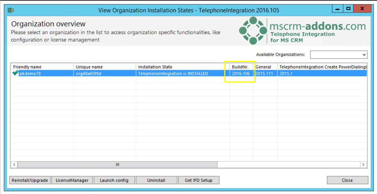Click the 'TelephoneIntegration is INSTALLED' cell
The width and height of the screenshot is (377, 194).
(x=183, y=73)
